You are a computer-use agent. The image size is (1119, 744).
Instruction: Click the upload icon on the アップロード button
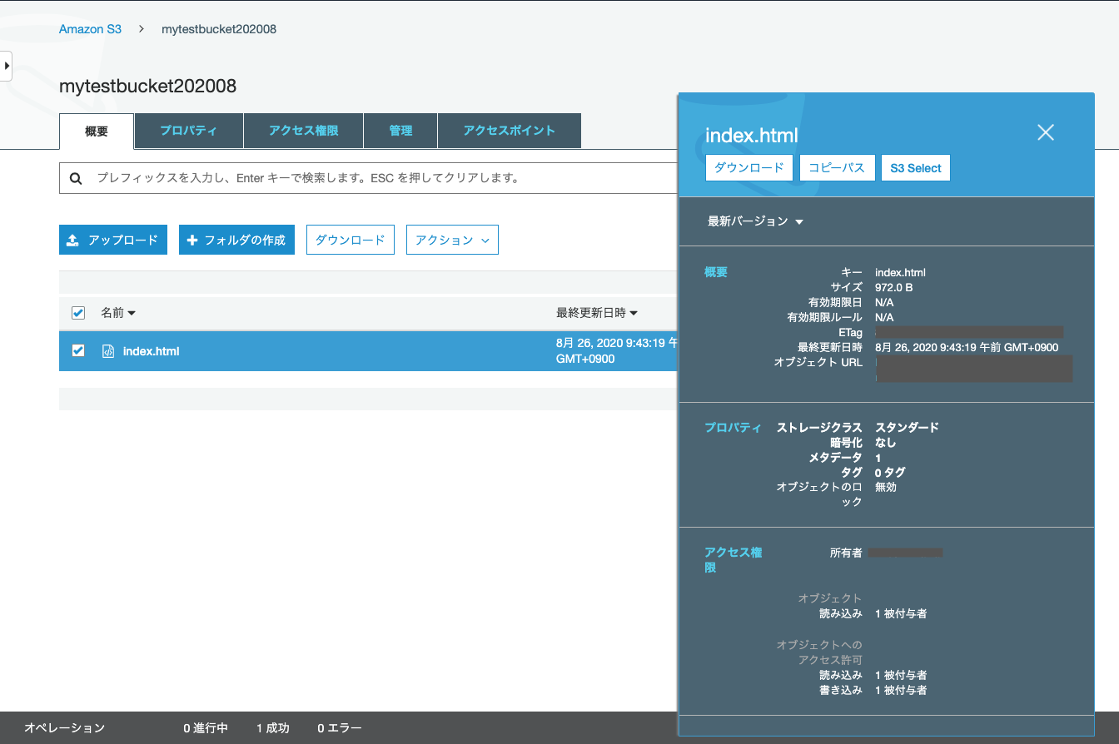point(72,240)
